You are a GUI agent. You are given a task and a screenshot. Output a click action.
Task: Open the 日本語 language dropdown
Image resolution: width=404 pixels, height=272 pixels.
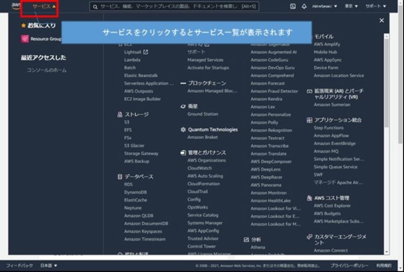tap(49, 265)
